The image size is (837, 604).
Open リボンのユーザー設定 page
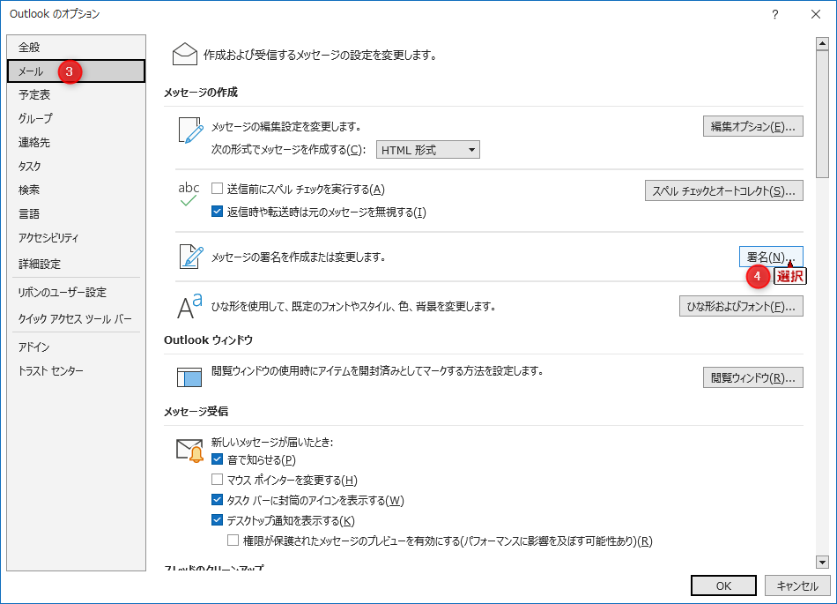[76, 292]
